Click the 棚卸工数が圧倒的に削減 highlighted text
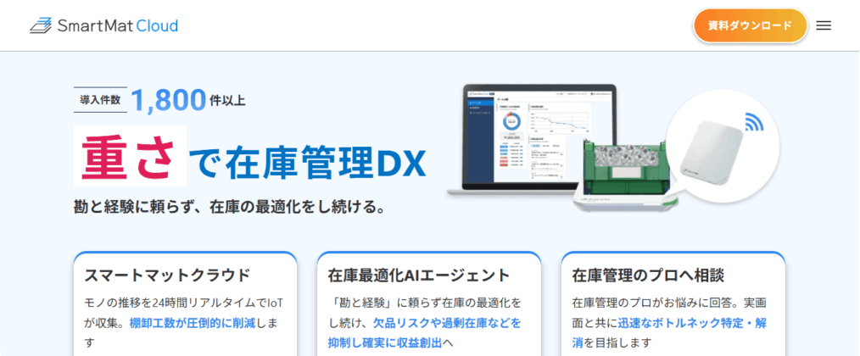860x356 pixels. tap(193, 323)
